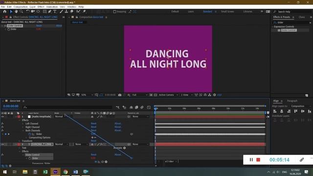Click the Draft 3D icon in timeline
The height and width of the screenshot is (176, 313).
tap(124, 108)
